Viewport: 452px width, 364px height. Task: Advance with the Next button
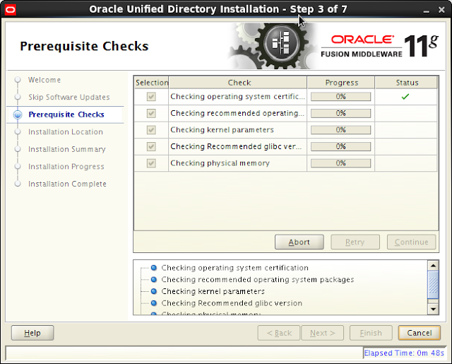(323, 333)
